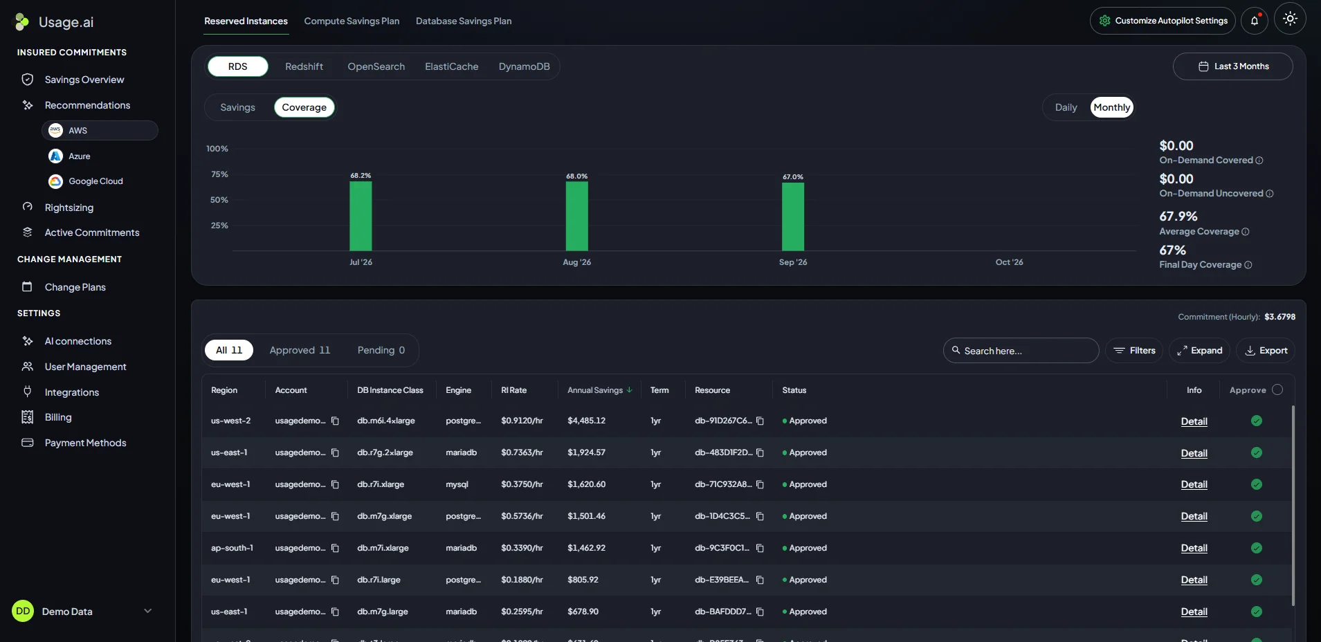Open Customize Autopilot Settings

point(1163,21)
